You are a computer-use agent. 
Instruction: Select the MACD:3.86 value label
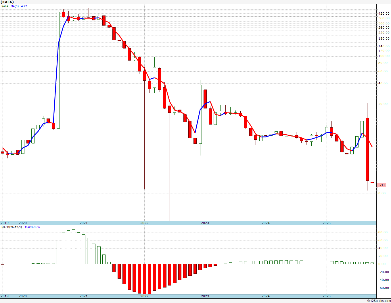pos(32,227)
